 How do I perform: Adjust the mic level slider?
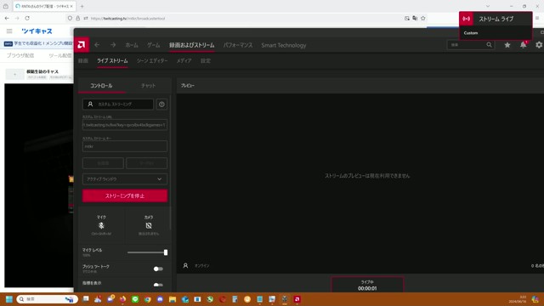(x=147, y=252)
